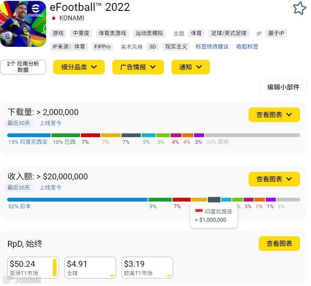Click the 体育类游戏 tag
The image size is (311, 286).
click(x=112, y=33)
